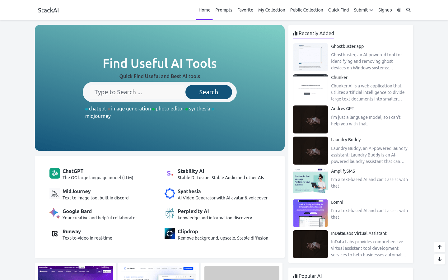Open the chatgpt tag link
The width and height of the screenshot is (448, 280).
coord(97,109)
